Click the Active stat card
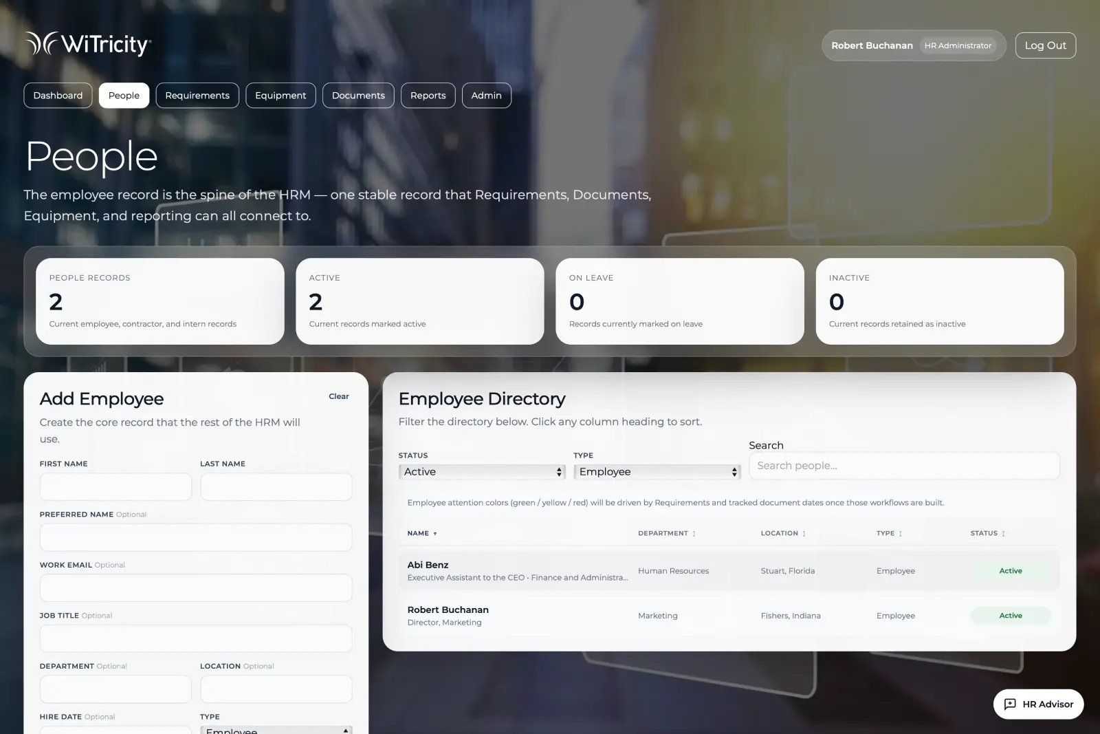1100x734 pixels. coord(420,301)
